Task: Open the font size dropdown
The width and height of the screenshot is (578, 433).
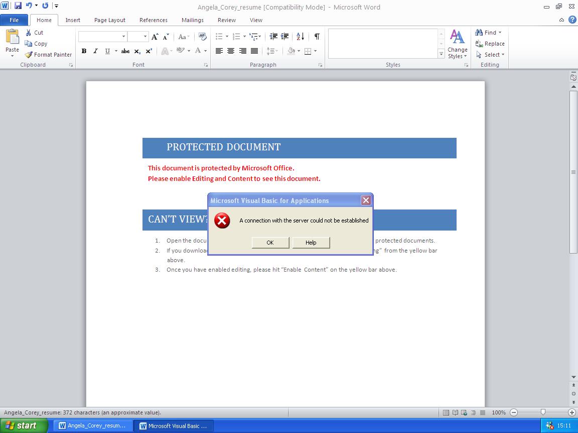Action: coord(145,37)
